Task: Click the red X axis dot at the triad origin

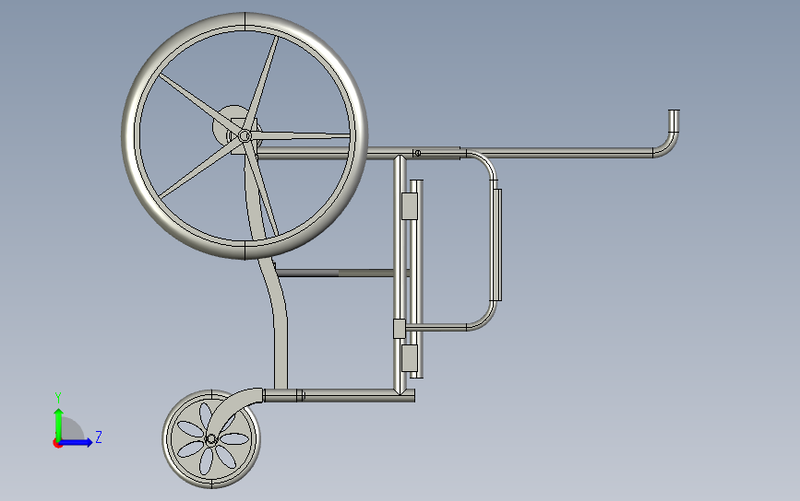Action: pyautogui.click(x=57, y=444)
